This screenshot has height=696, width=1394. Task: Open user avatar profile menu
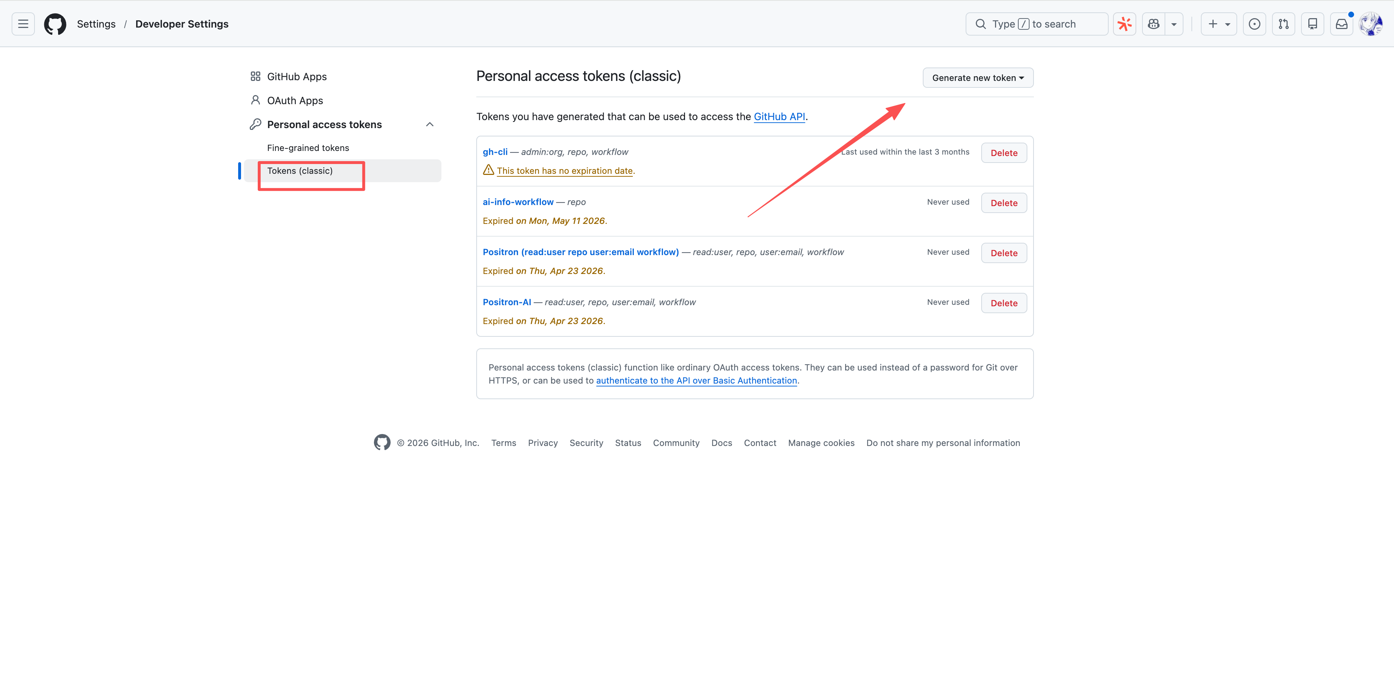(1371, 24)
